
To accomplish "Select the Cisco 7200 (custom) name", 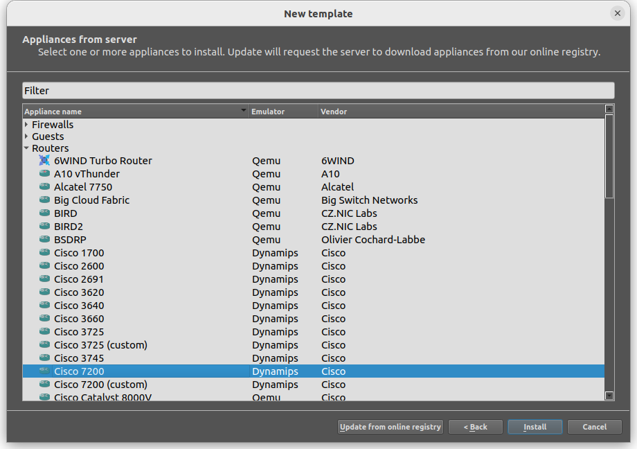I will point(100,385).
